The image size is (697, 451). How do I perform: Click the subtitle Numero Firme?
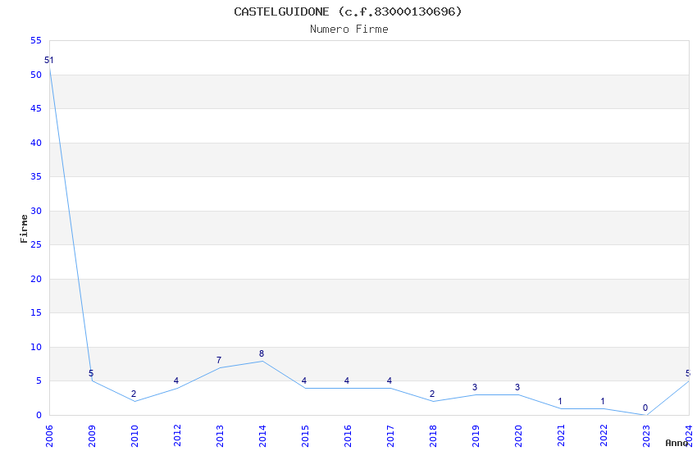(x=349, y=30)
